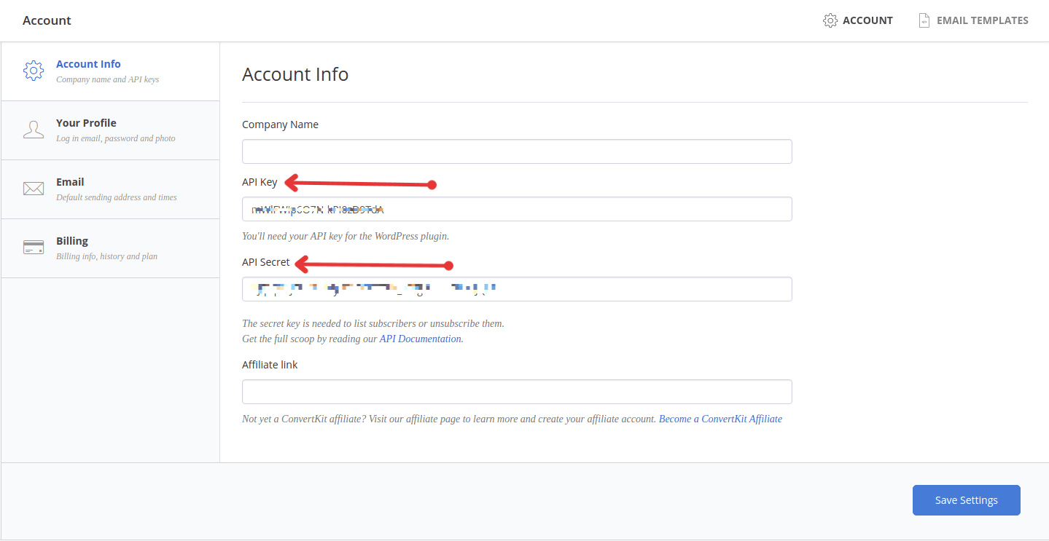The width and height of the screenshot is (1049, 541).
Task: Click the 'Affiliate link' label text
Action: coord(270,365)
